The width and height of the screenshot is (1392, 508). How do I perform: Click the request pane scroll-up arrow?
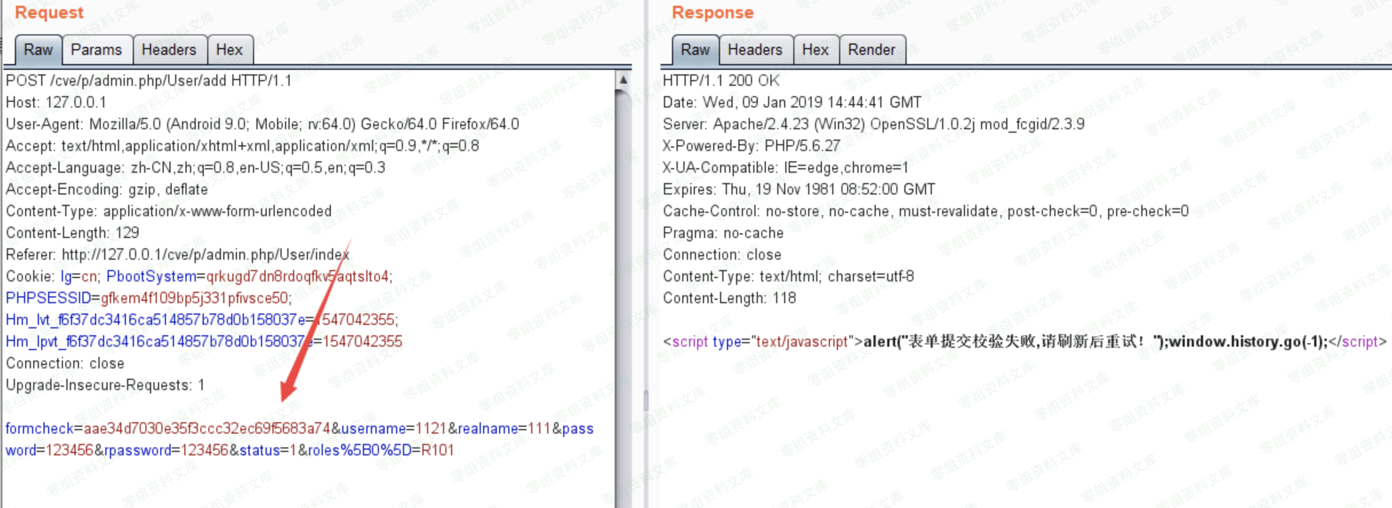[x=623, y=81]
